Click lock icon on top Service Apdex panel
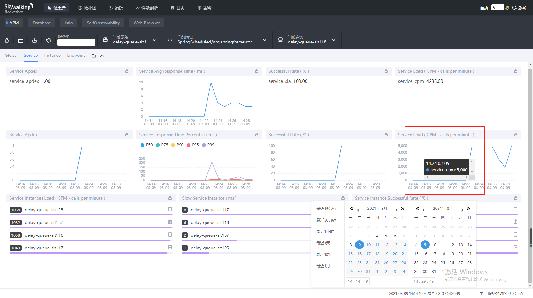Viewport: 533px width, 298px height. 127,71
